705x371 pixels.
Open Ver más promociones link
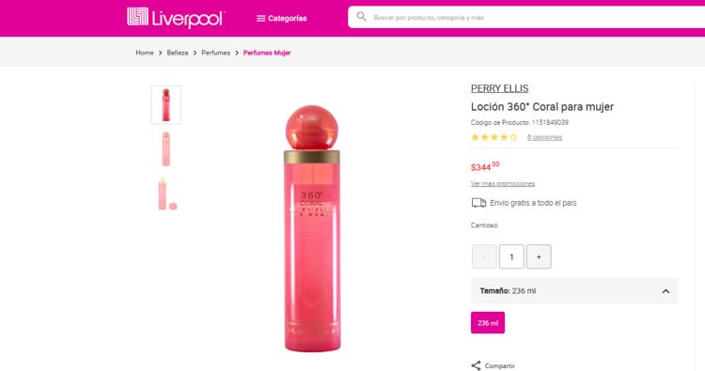click(x=503, y=184)
